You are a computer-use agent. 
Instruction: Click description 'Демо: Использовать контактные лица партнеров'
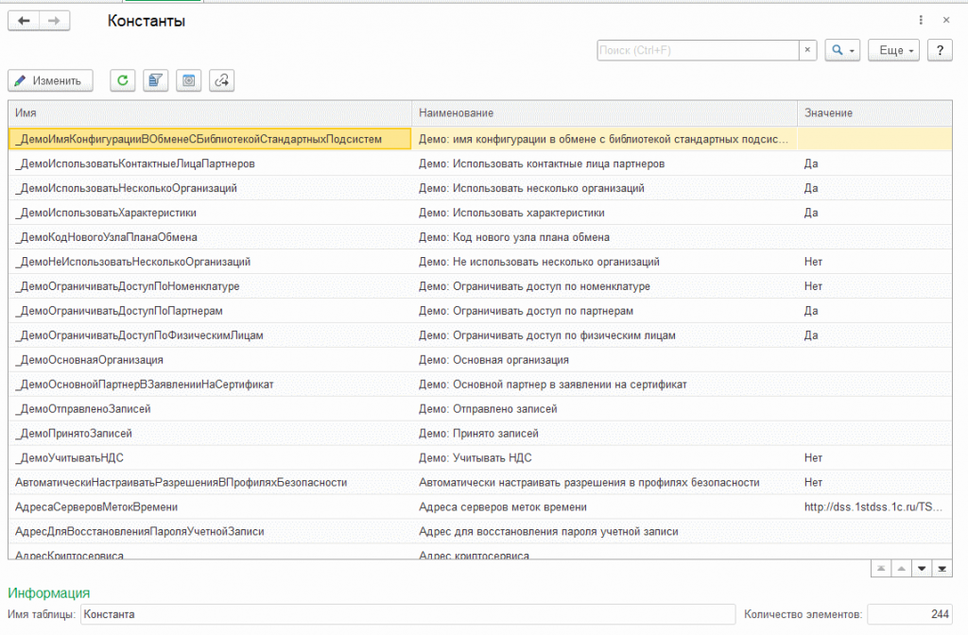(x=542, y=163)
